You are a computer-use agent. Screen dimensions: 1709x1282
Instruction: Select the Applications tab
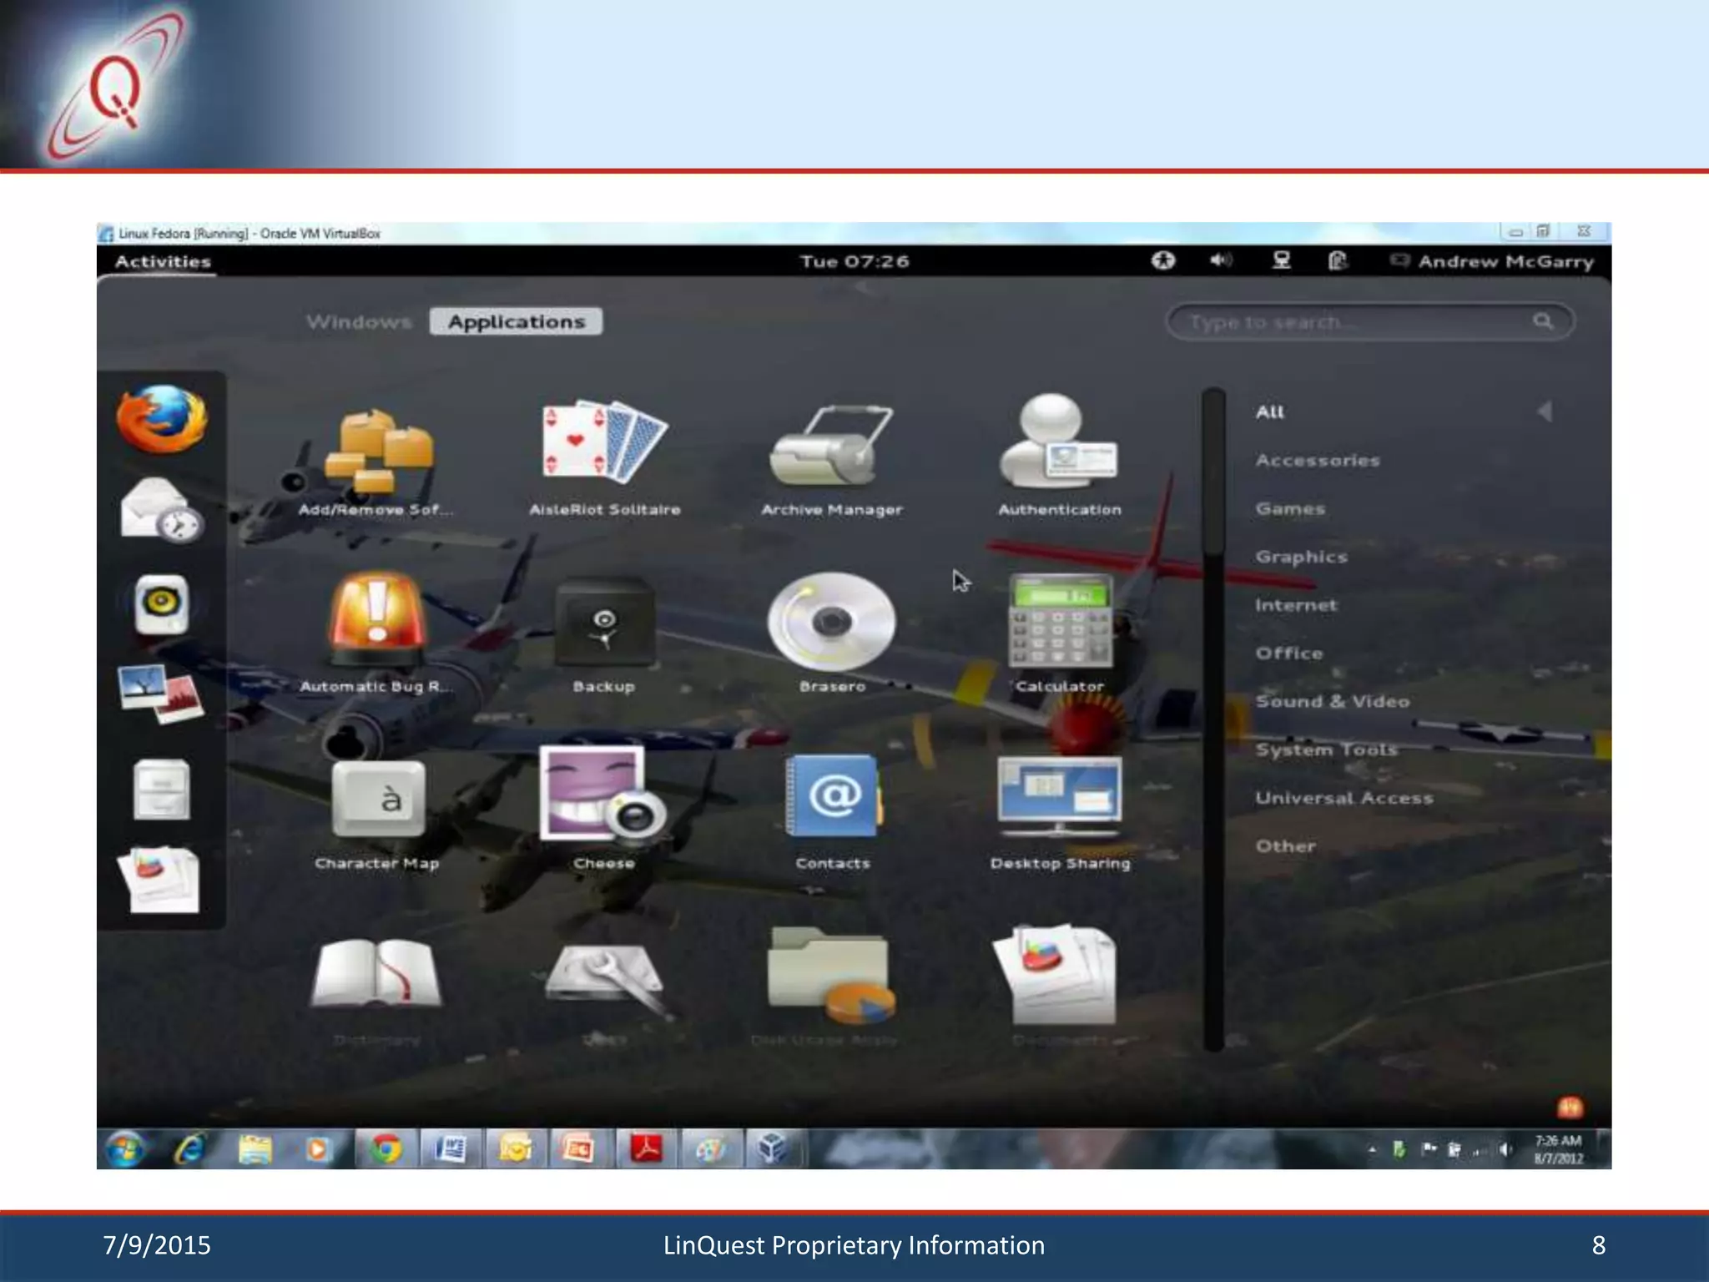(x=516, y=321)
